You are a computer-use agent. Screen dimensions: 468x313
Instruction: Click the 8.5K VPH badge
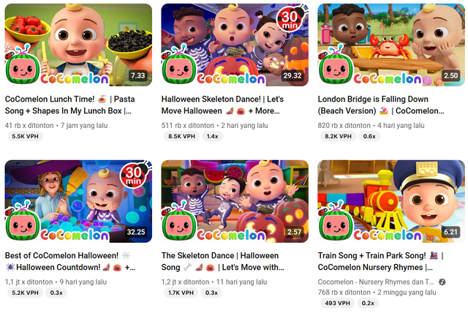(x=181, y=136)
